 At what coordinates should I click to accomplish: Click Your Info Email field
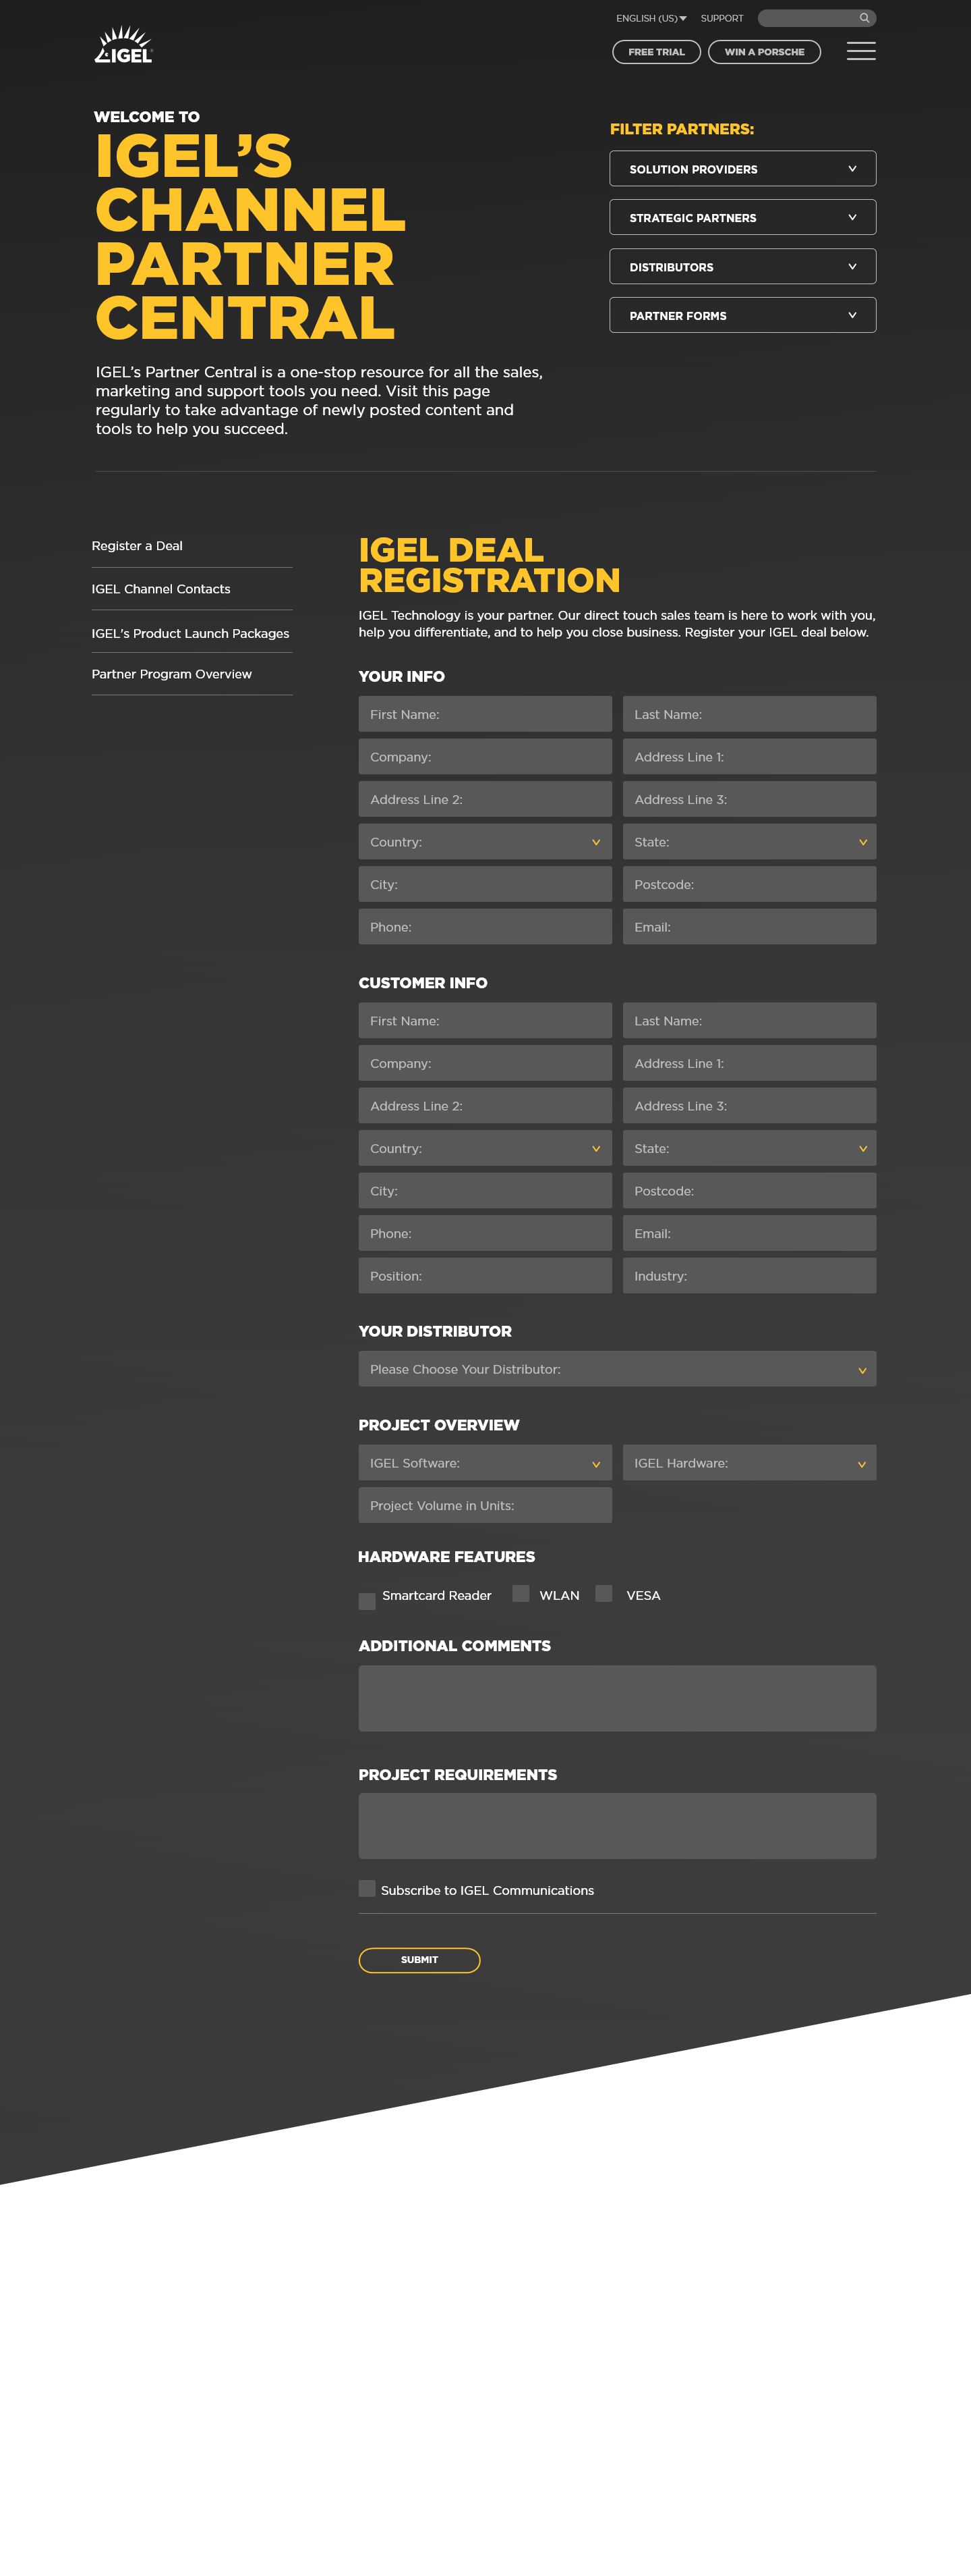tap(749, 927)
